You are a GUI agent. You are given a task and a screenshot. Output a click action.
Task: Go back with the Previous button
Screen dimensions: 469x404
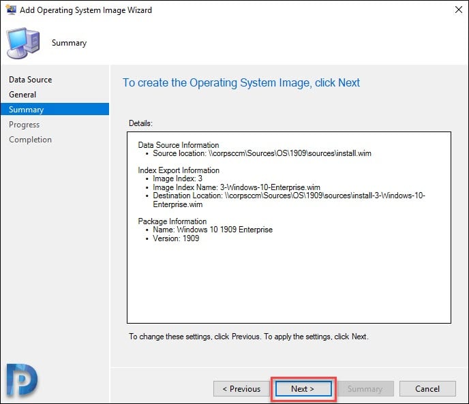(241, 389)
